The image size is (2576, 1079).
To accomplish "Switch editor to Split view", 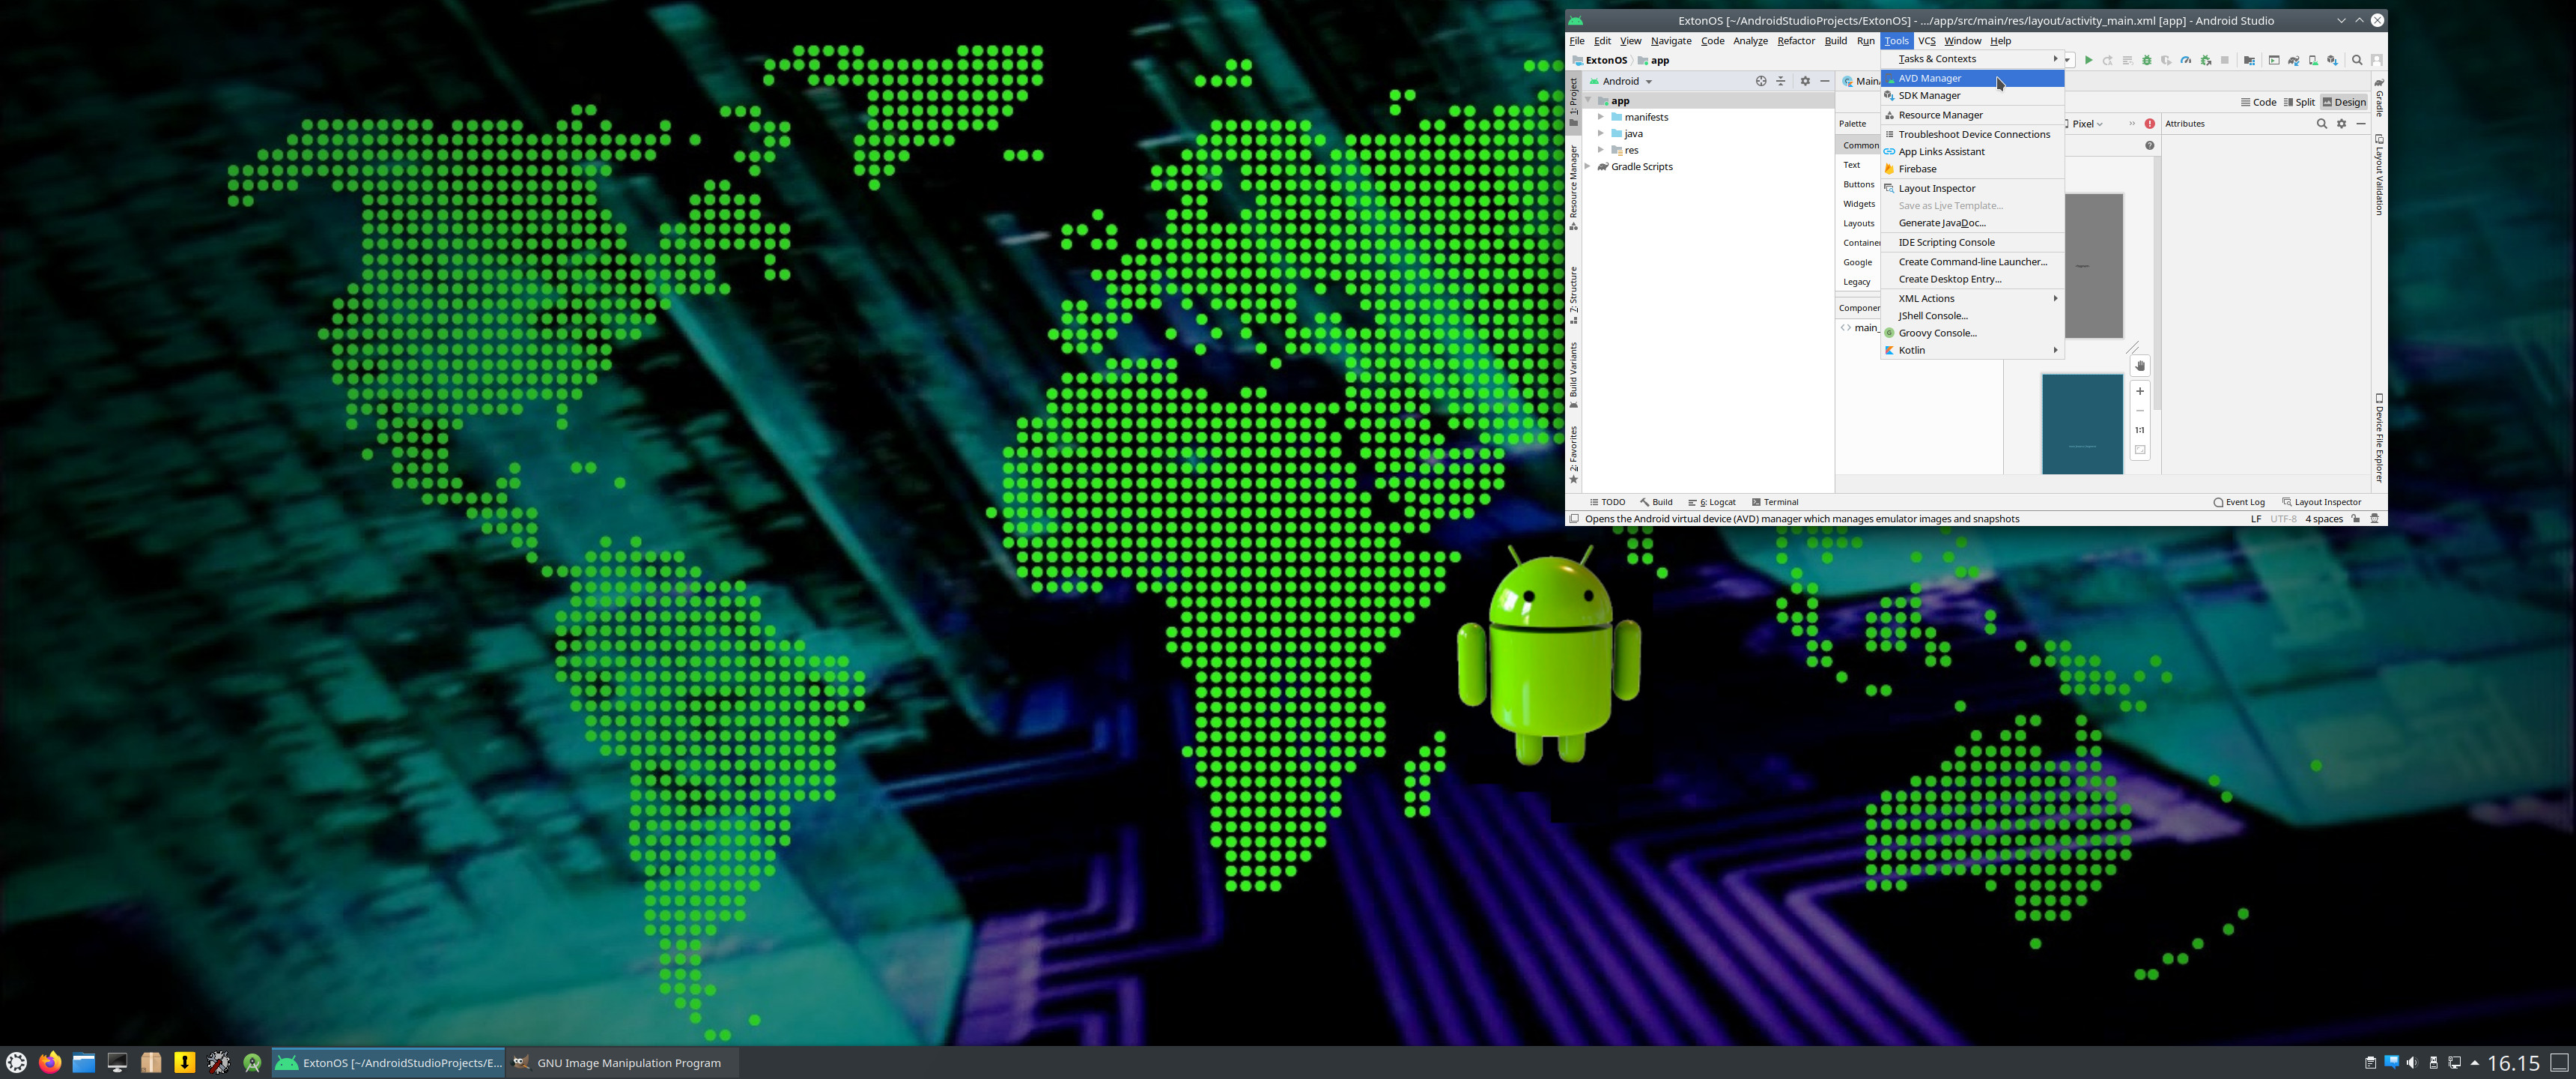I will click(x=2299, y=102).
